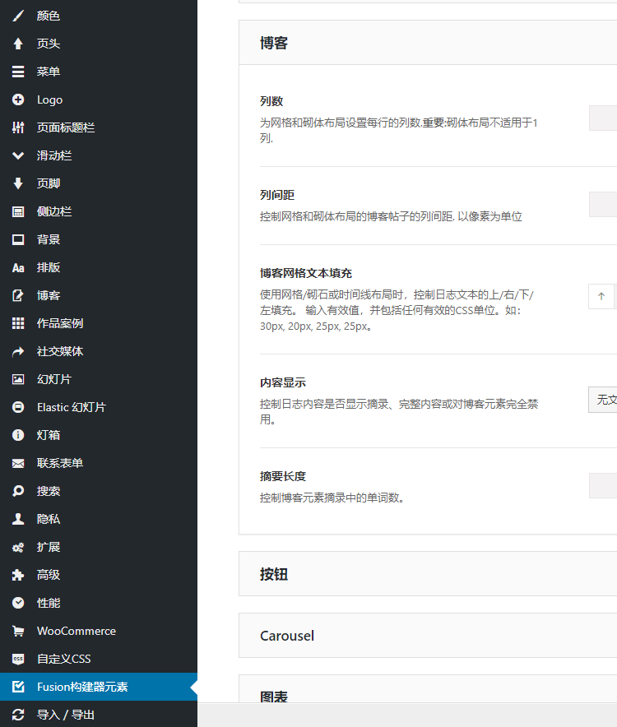Click the hamburger icon beside 菜单
This screenshot has width=617, height=727.
point(18,72)
